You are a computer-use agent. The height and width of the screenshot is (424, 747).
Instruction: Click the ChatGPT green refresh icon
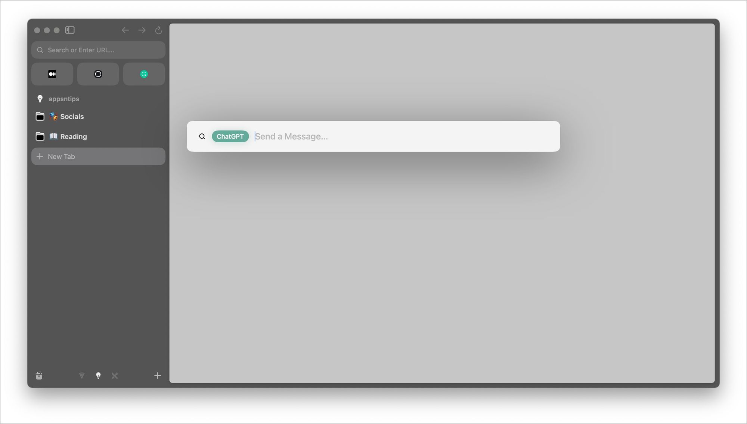point(144,74)
